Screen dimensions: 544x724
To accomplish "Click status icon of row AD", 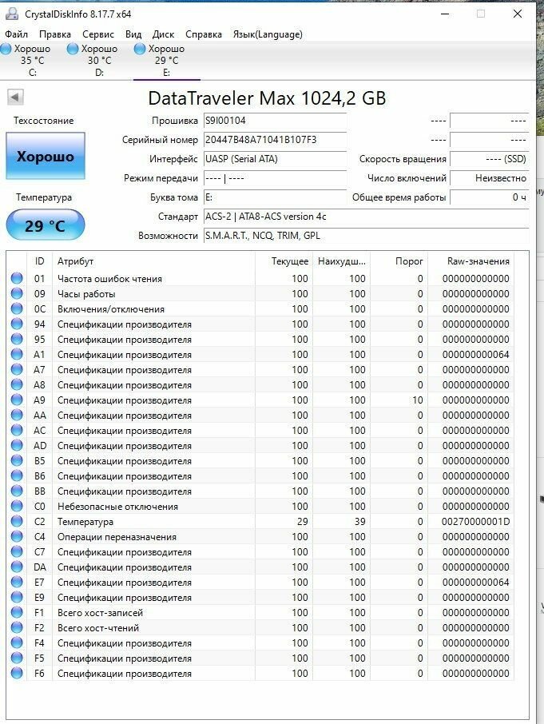I will (17, 446).
